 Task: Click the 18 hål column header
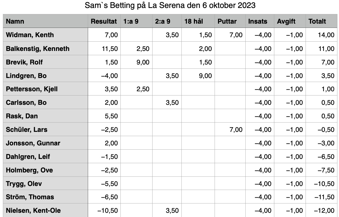(x=198, y=21)
